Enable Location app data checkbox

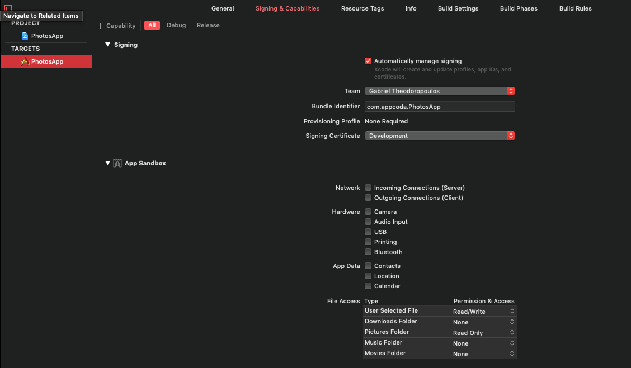click(x=368, y=276)
